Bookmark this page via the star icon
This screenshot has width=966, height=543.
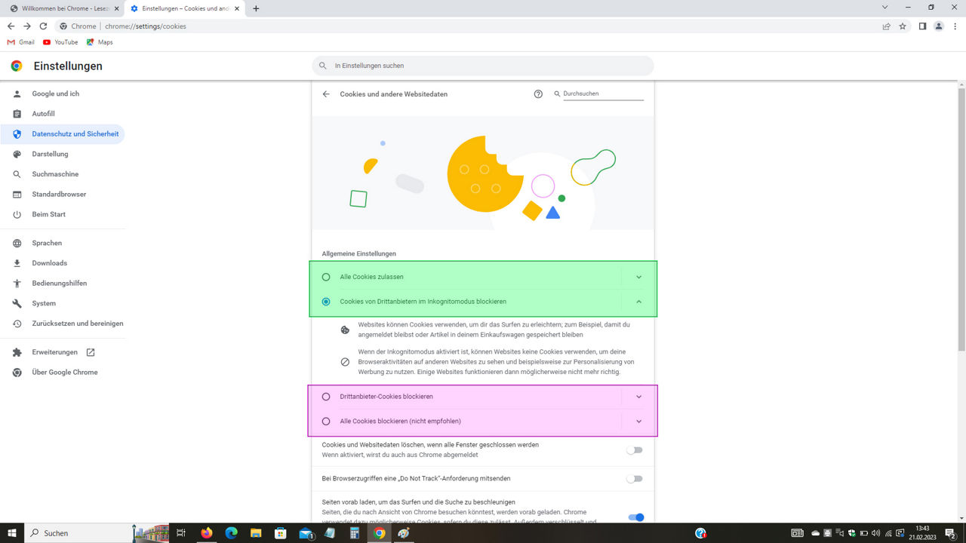(x=902, y=26)
